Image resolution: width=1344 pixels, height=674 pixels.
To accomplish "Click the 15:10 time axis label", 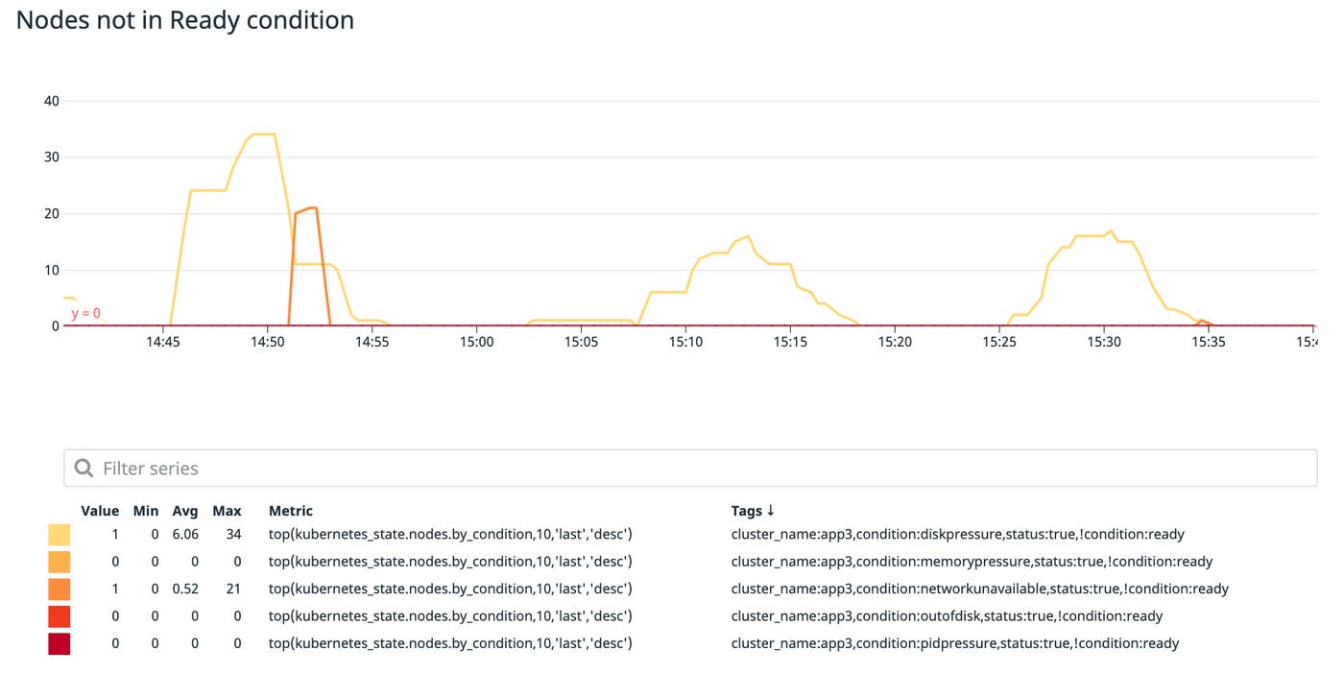I will click(x=684, y=342).
